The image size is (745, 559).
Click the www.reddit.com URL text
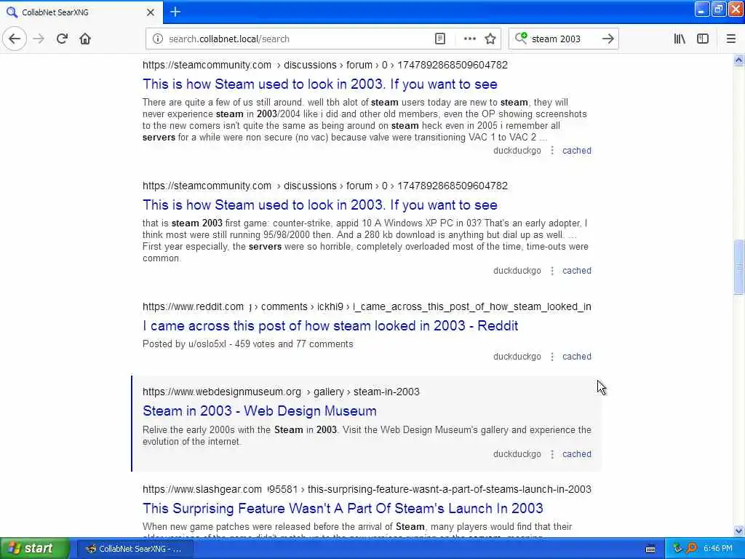click(193, 306)
